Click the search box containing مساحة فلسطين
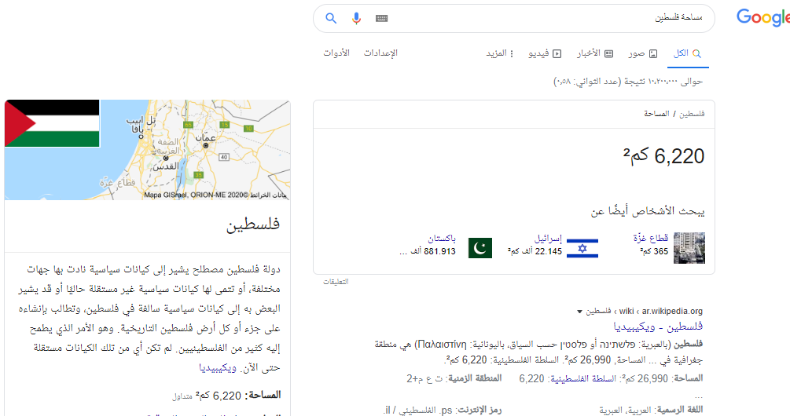This screenshot has height=416, width=790. tap(514, 19)
